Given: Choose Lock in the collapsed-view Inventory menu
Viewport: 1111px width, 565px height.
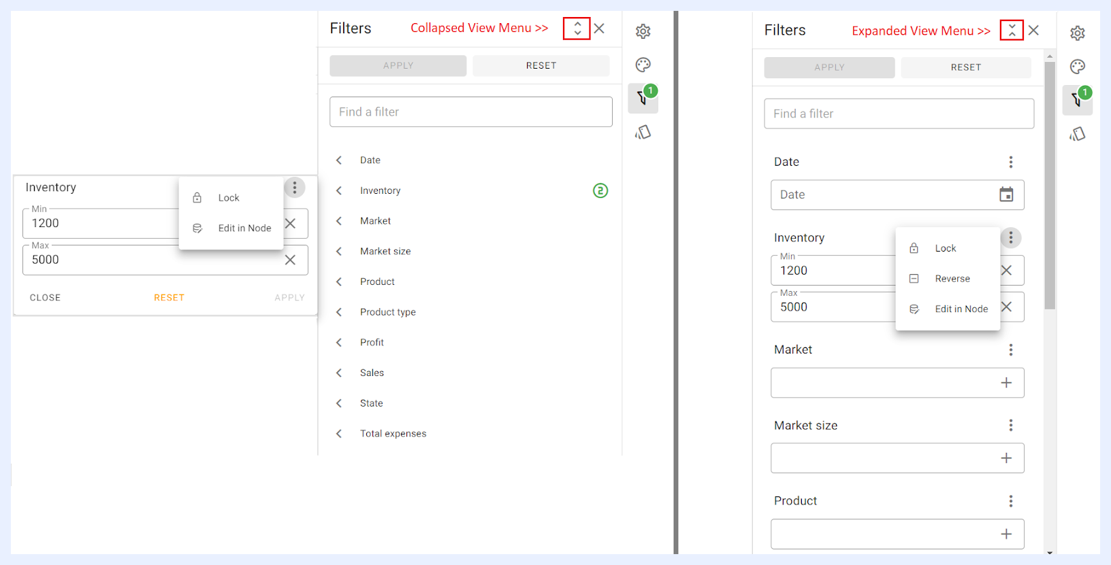Looking at the screenshot, I should click(231, 198).
